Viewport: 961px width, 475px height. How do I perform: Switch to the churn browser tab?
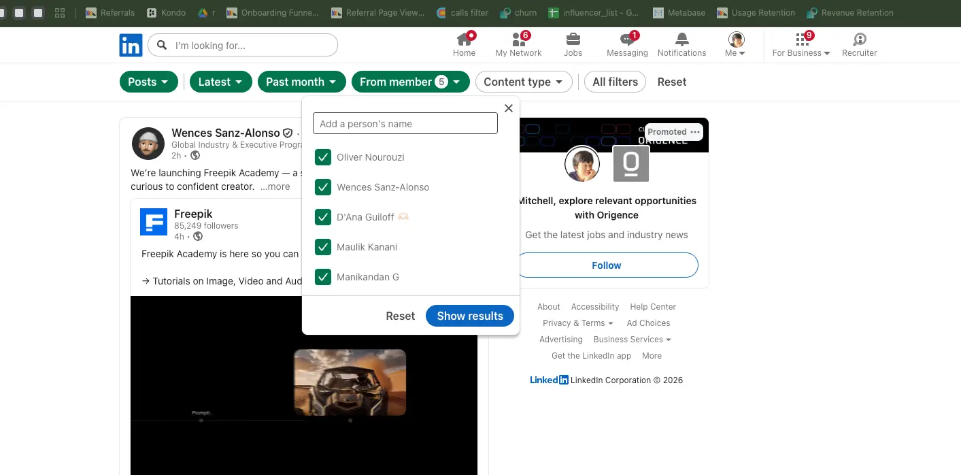pos(519,13)
